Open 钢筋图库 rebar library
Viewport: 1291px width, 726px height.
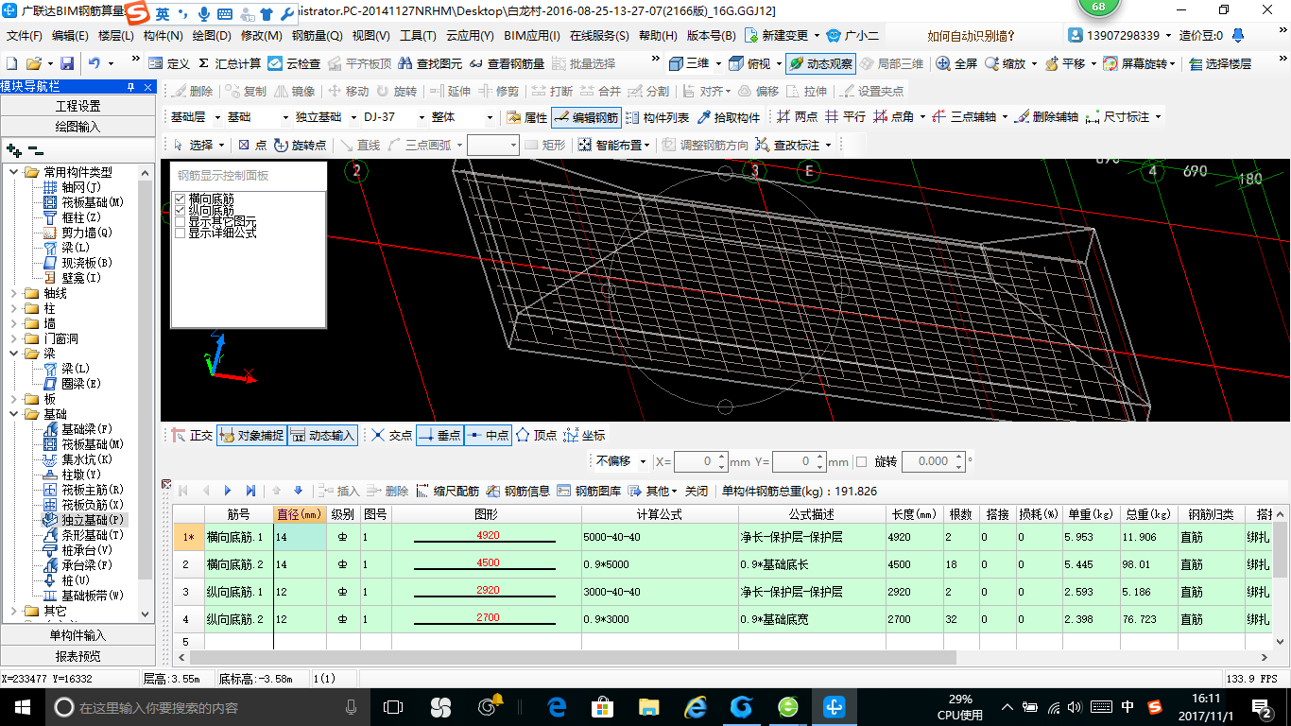pos(589,491)
